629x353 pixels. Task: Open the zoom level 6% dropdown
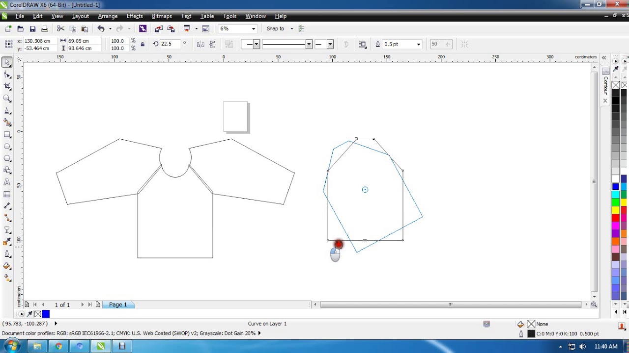(x=254, y=29)
